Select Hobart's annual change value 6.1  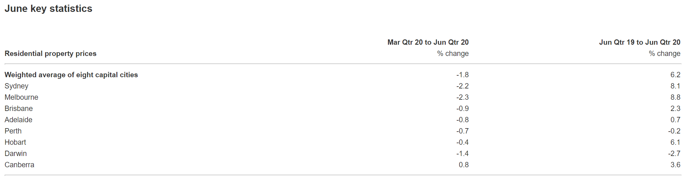pos(675,142)
